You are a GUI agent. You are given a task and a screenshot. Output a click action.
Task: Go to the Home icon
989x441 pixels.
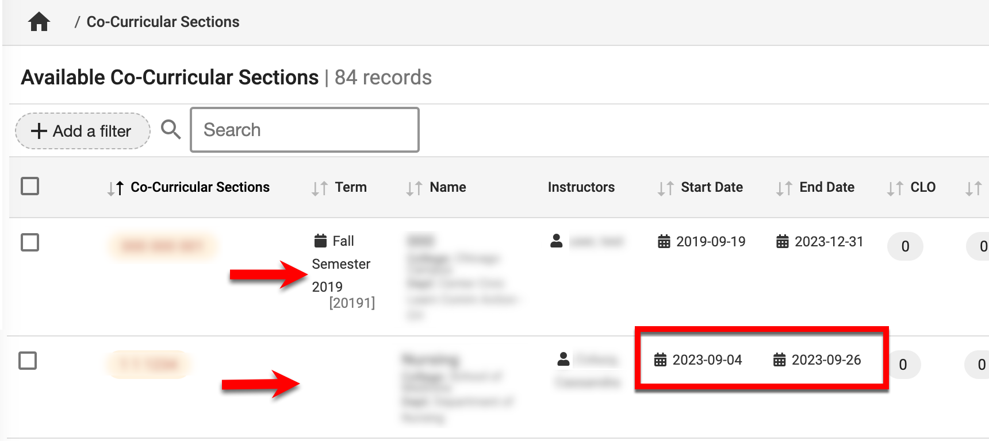(39, 22)
